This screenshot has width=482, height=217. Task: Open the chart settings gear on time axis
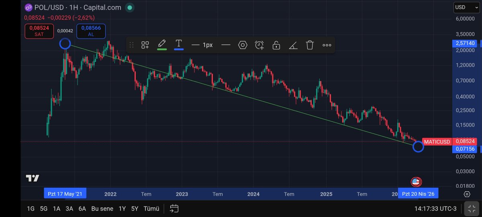(x=467, y=194)
